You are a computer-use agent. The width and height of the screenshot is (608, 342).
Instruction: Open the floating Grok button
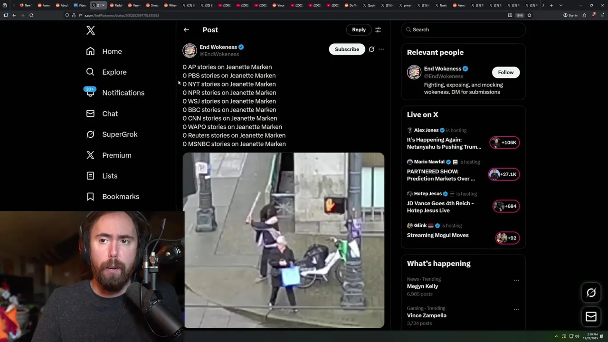(x=591, y=293)
